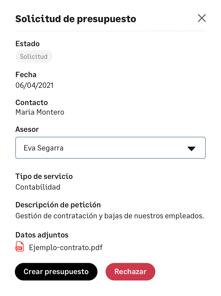Open the Ejemplo-contrato.pdf attachment
Screen dimensions: 221x296
point(66,248)
